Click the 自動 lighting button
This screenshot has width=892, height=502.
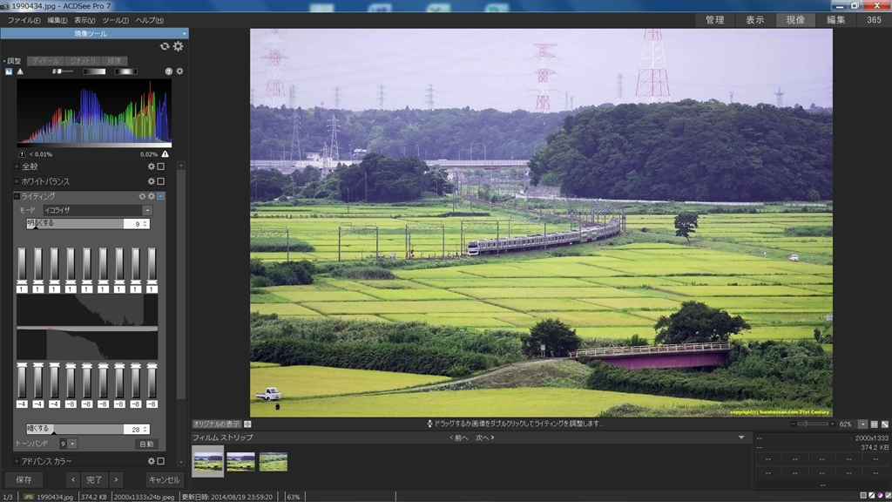(146, 444)
